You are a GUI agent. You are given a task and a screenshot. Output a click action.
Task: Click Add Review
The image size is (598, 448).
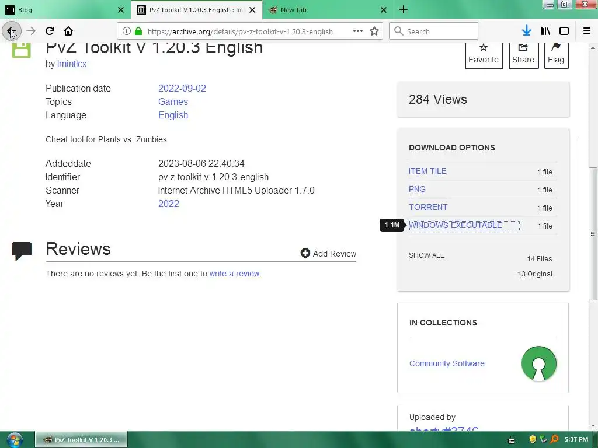click(x=328, y=254)
